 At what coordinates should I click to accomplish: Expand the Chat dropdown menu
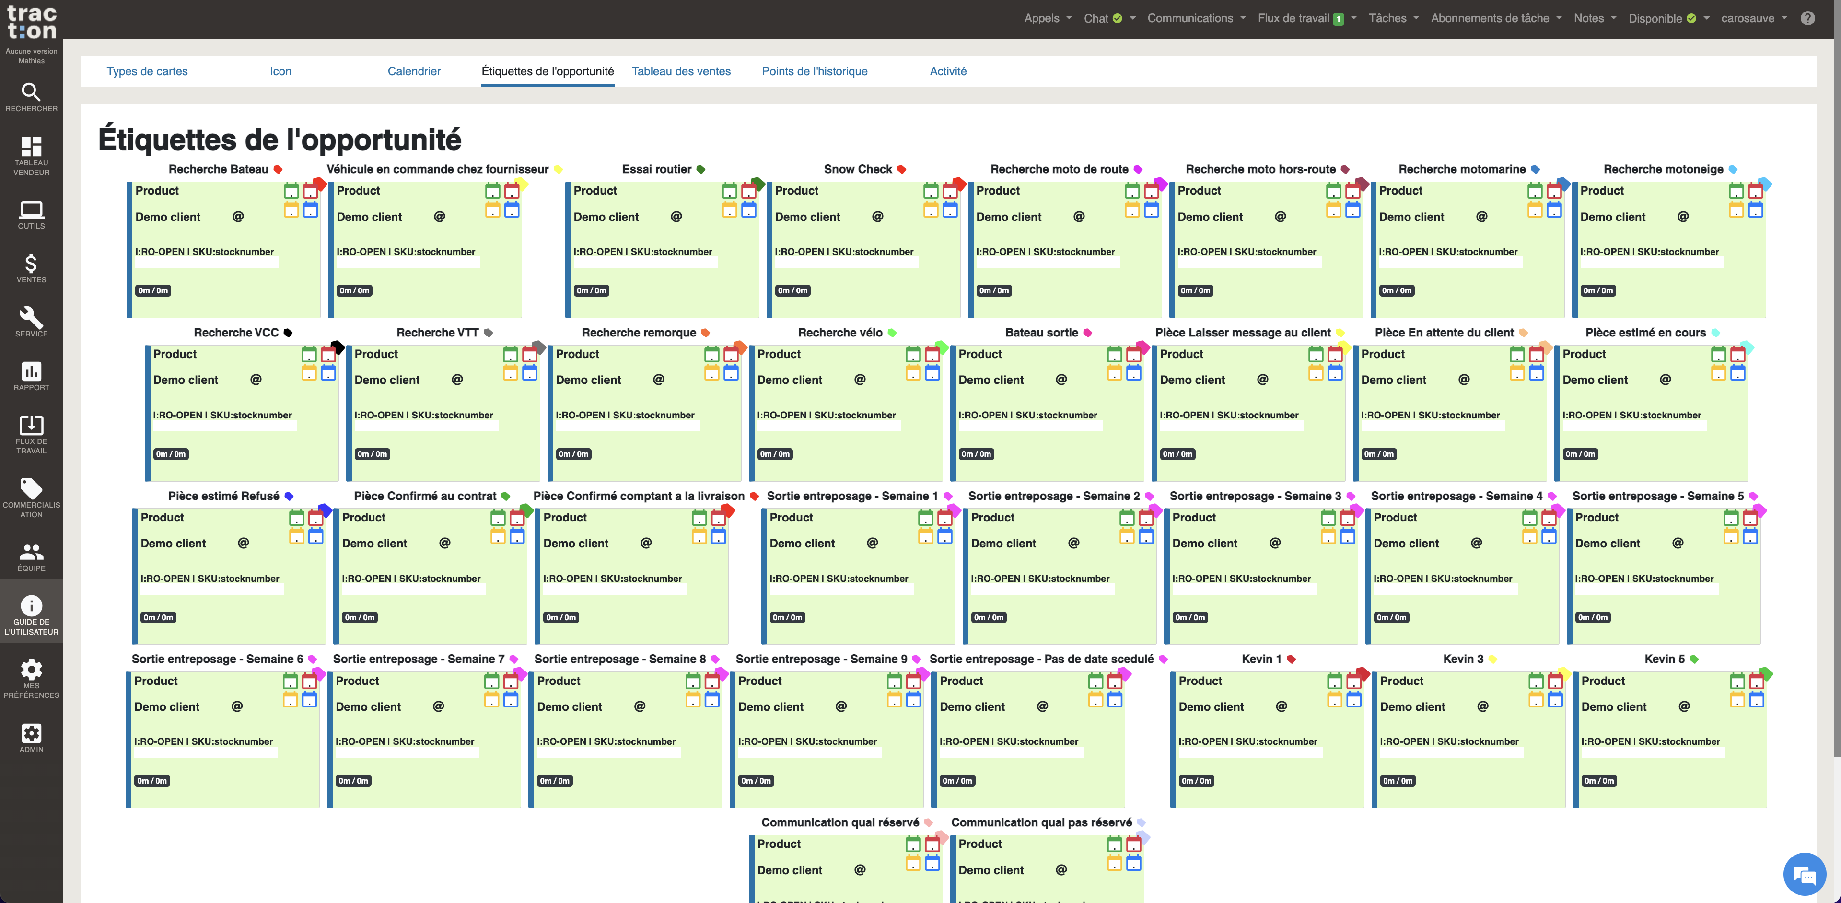point(1109,19)
